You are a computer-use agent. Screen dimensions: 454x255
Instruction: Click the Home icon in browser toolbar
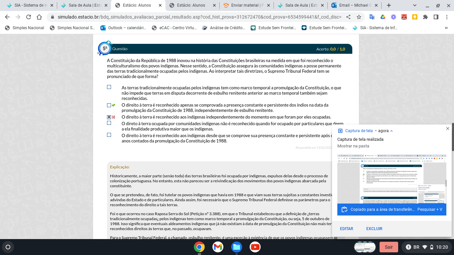[39, 17]
